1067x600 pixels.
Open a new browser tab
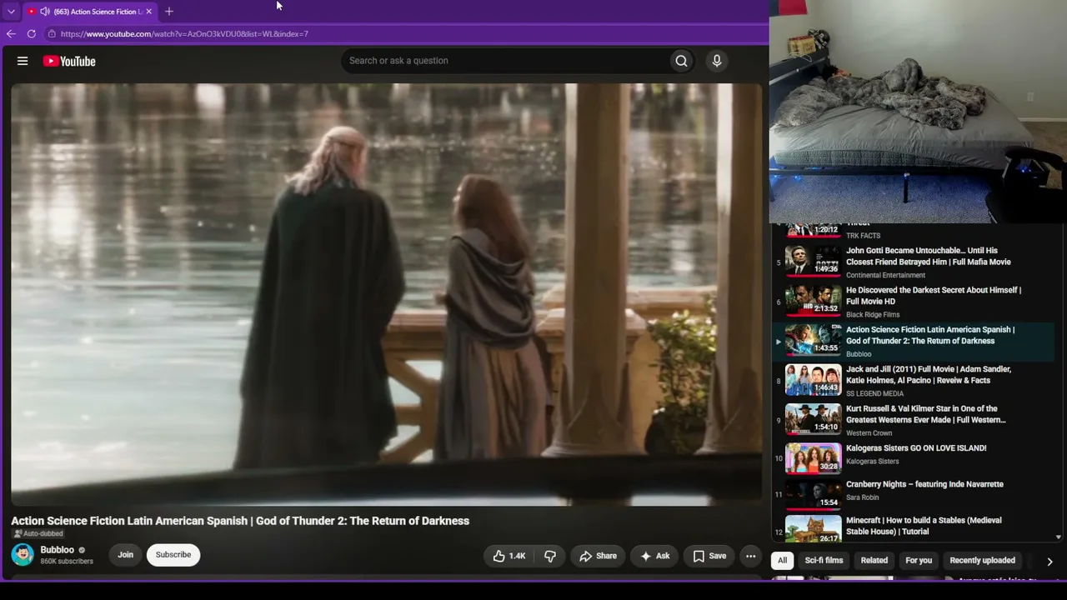[169, 12]
